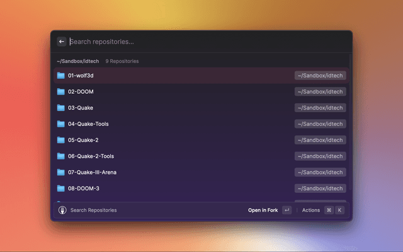This screenshot has width=403, height=252.
Task: Select the 02-DOOM repository name
Action: (x=81, y=92)
